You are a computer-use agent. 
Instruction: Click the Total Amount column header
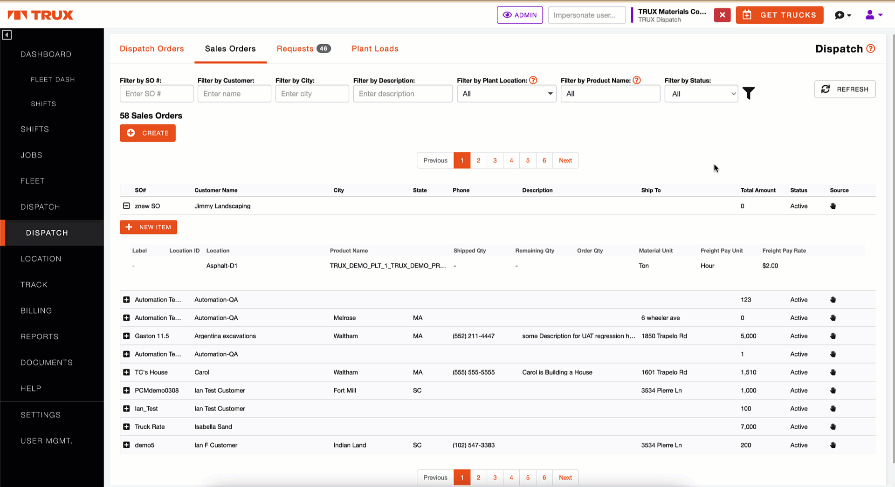tap(758, 190)
